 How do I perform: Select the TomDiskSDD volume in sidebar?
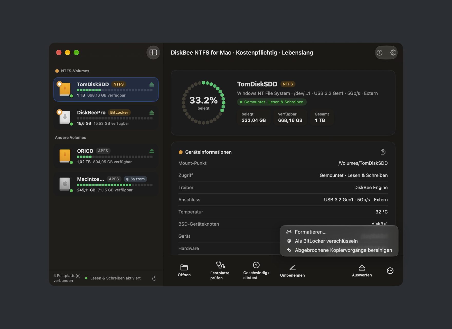click(x=106, y=89)
